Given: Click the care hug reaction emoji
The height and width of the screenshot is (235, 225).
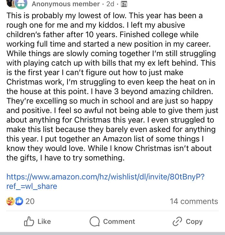Looking at the screenshot, I should tap(11, 201).
